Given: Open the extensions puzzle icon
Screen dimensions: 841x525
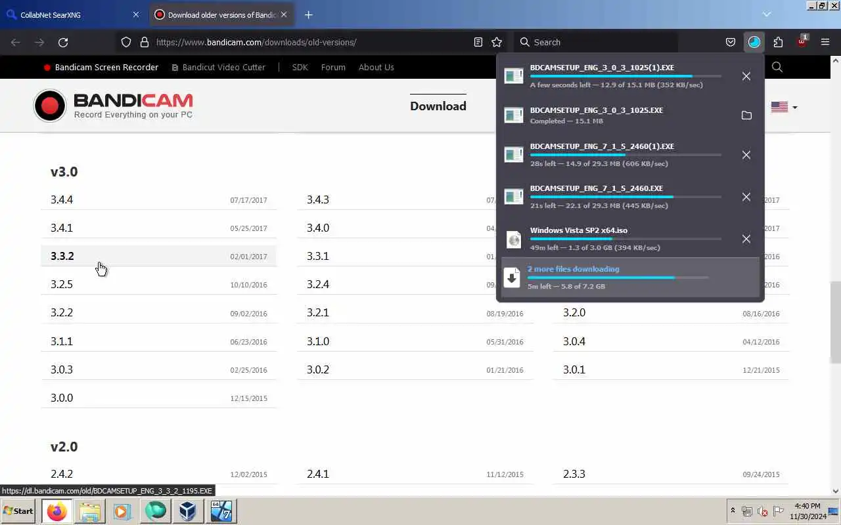Looking at the screenshot, I should (778, 42).
